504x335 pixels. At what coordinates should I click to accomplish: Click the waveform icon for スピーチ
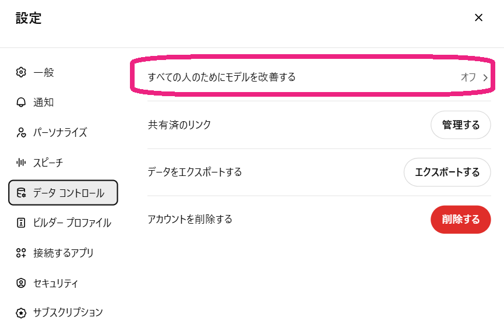click(21, 163)
